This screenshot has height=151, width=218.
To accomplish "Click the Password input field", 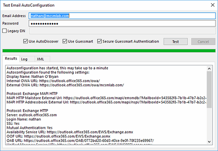I will (x=122, y=23).
